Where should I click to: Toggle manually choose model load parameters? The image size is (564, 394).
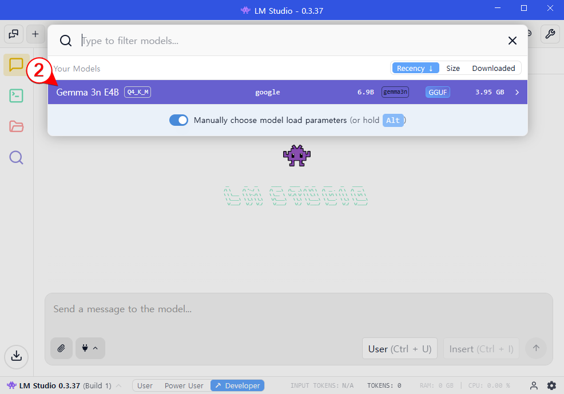point(178,120)
